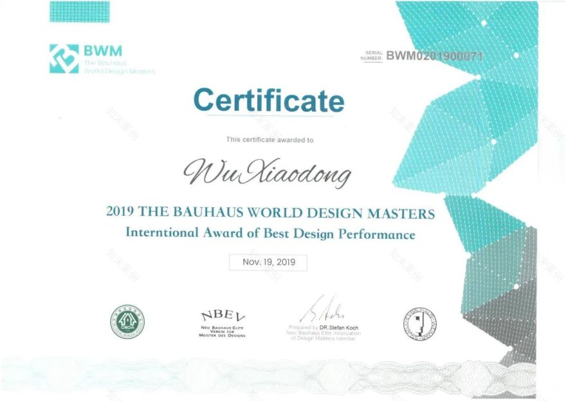566x401 pixels.
Task: Click the '2019 THE BAUHAUS WORLD DESIGN MASTERS' line
Action: click(x=270, y=212)
